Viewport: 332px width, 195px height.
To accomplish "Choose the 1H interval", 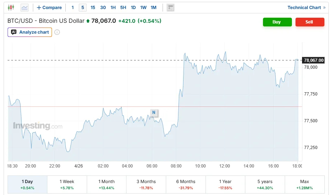I will click(x=113, y=8).
